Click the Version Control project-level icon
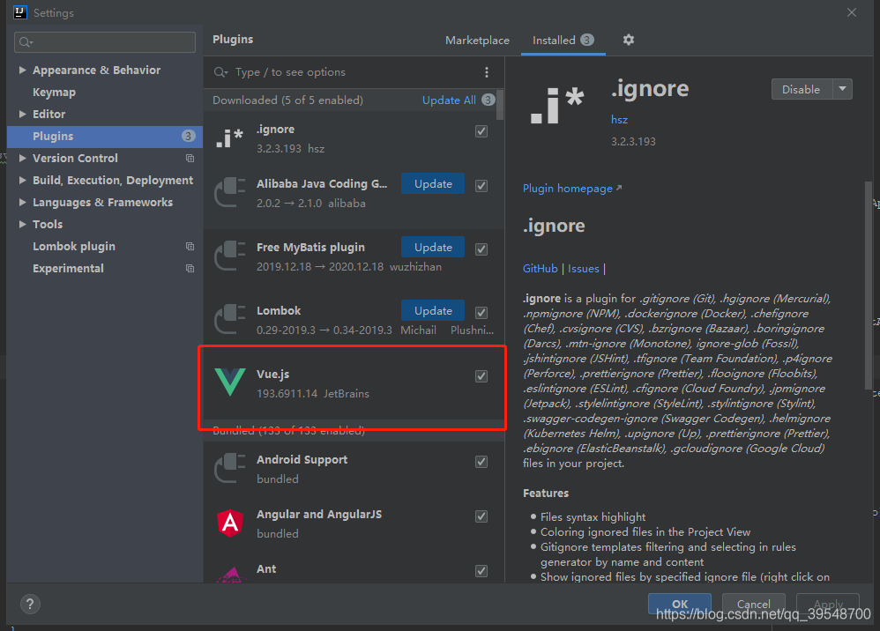Screen dimensions: 880x631 pos(190,158)
